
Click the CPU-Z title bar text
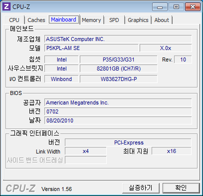point(21,7)
